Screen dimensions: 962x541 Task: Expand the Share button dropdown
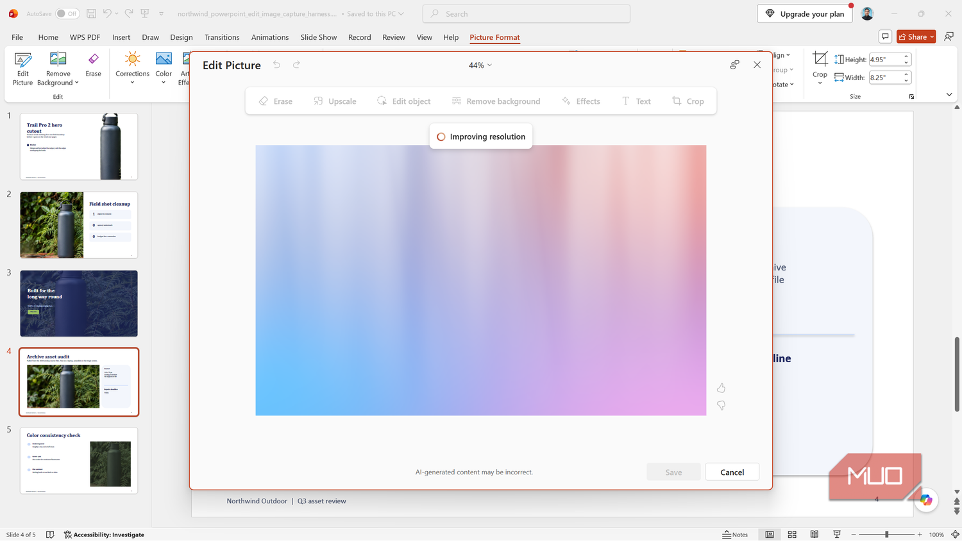(932, 37)
